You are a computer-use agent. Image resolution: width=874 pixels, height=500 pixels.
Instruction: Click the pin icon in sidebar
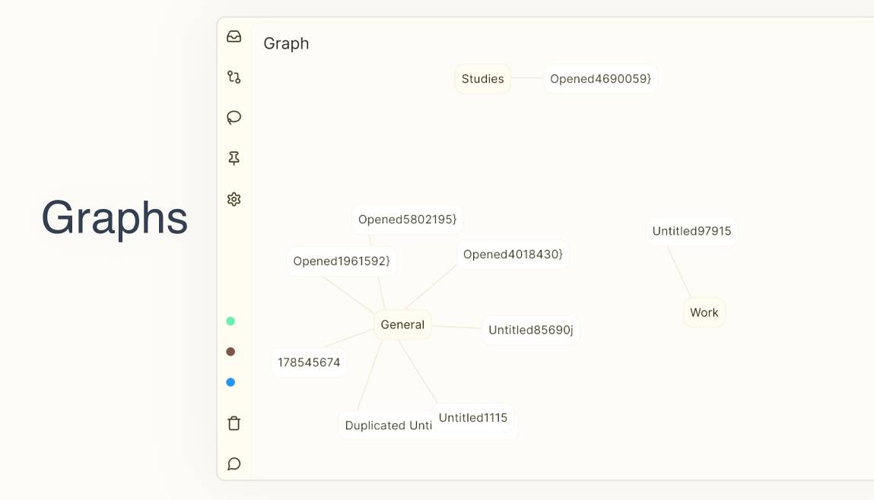coord(234,158)
